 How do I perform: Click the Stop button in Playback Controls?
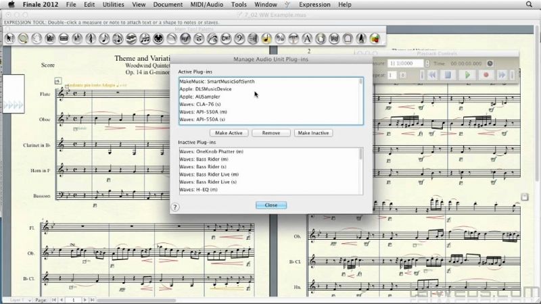448,75
